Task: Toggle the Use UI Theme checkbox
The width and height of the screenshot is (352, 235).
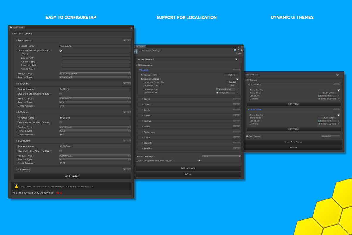Action: pyautogui.click(x=337, y=75)
